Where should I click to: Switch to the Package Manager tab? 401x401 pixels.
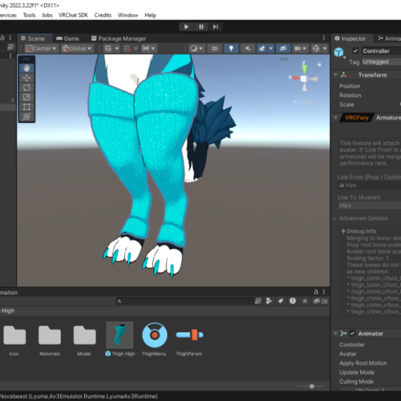pos(119,38)
